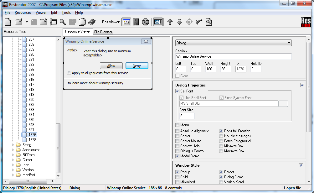Toggle the ab| edit mode icon
Viewport: 314px width, 193px height.
(158, 22)
